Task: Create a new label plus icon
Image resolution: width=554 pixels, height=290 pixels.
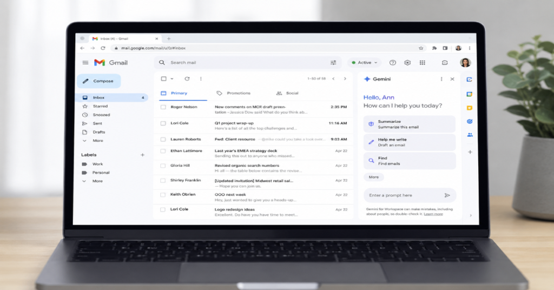Action: [142, 155]
